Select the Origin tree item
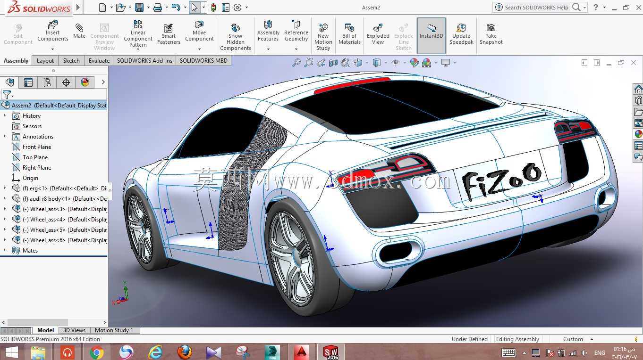The height and width of the screenshot is (360, 643). (30, 178)
